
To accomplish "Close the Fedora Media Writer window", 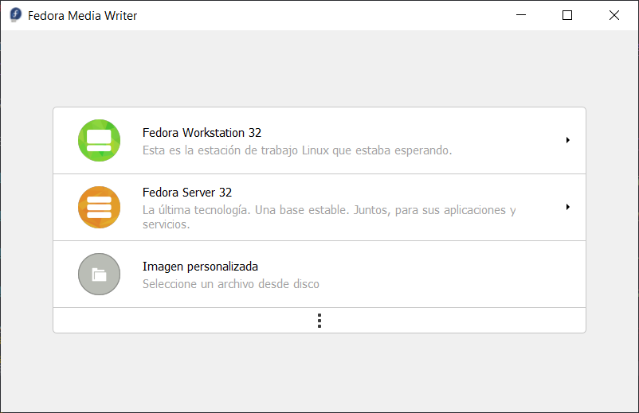I will pos(614,15).
